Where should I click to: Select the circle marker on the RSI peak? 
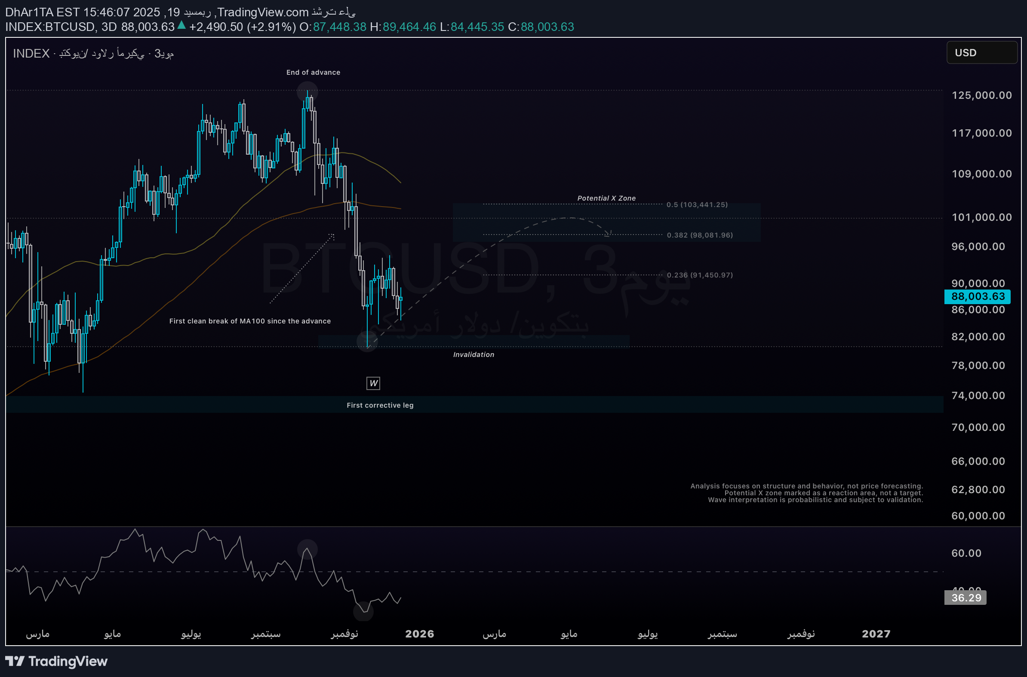point(307,549)
